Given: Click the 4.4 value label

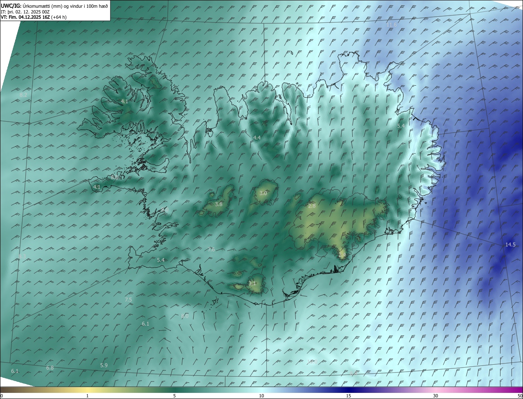Looking at the screenshot, I should coord(257,138).
